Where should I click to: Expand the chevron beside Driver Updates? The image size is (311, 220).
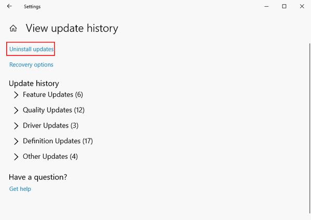click(x=16, y=126)
